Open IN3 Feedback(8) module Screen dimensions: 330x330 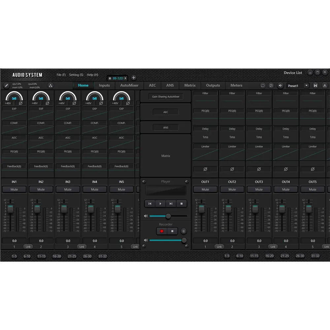pos(68,166)
